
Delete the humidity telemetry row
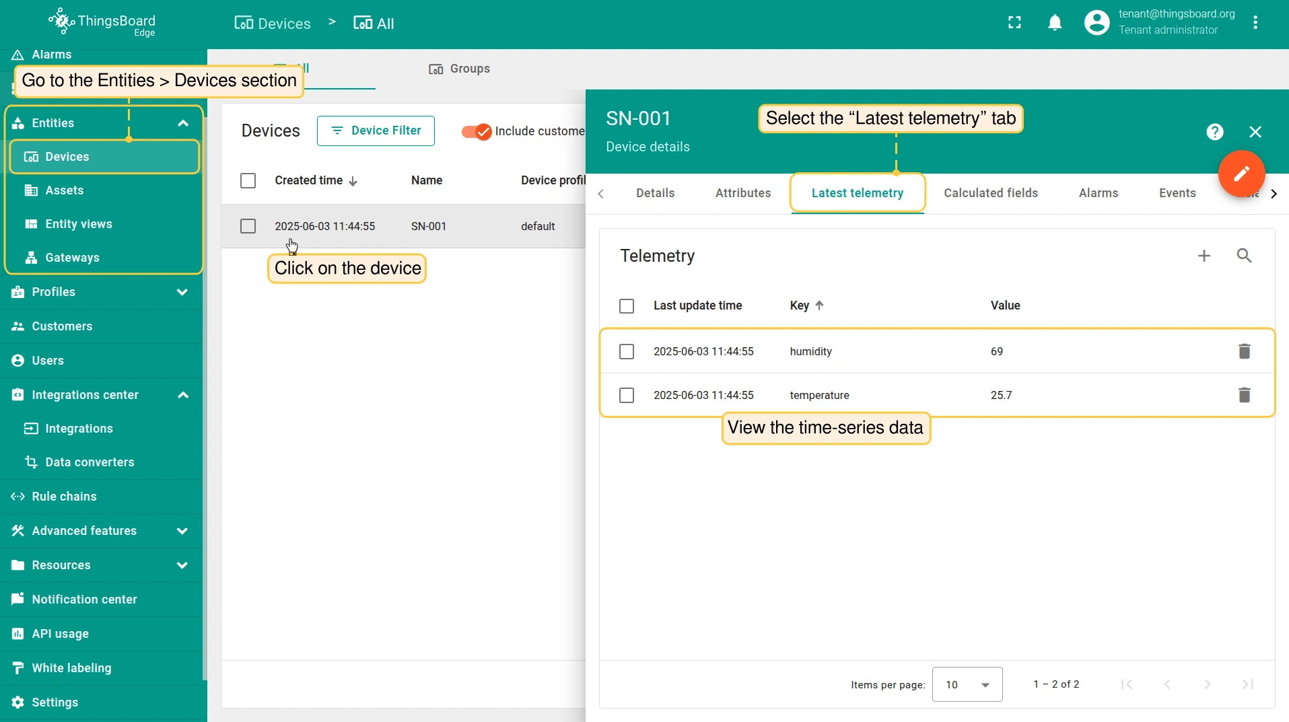click(1244, 351)
